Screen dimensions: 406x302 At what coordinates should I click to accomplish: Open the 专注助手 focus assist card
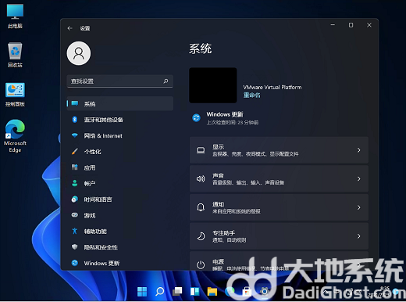click(x=279, y=236)
